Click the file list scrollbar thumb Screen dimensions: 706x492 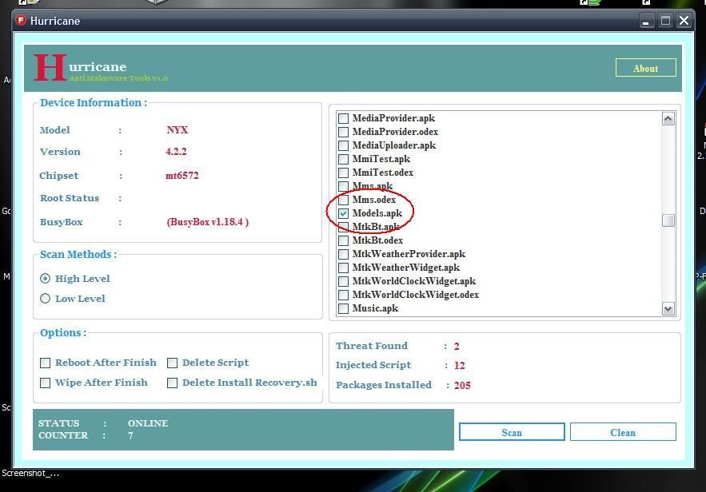668,220
